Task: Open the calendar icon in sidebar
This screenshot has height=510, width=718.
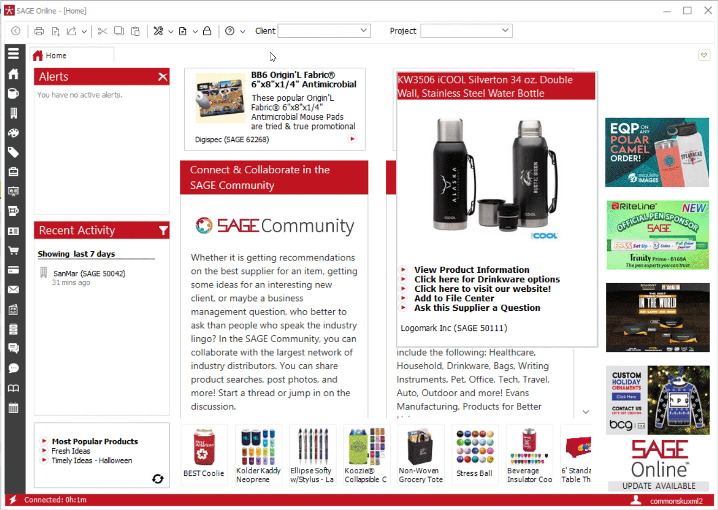Action: [x=14, y=408]
